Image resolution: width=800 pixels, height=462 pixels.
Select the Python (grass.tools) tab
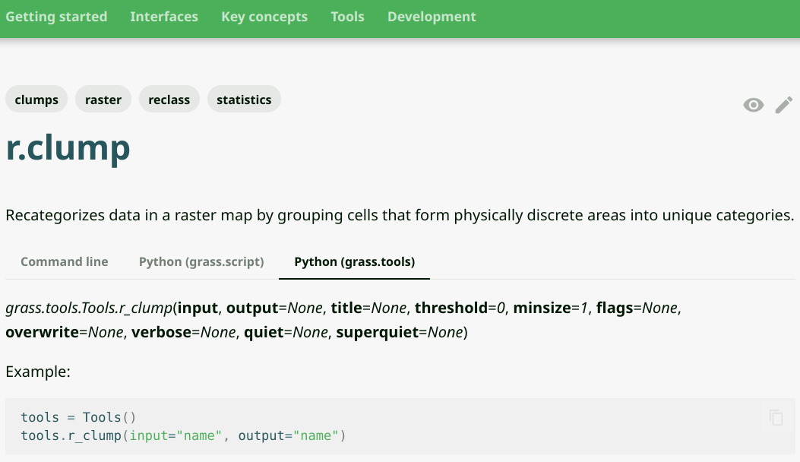(x=355, y=261)
